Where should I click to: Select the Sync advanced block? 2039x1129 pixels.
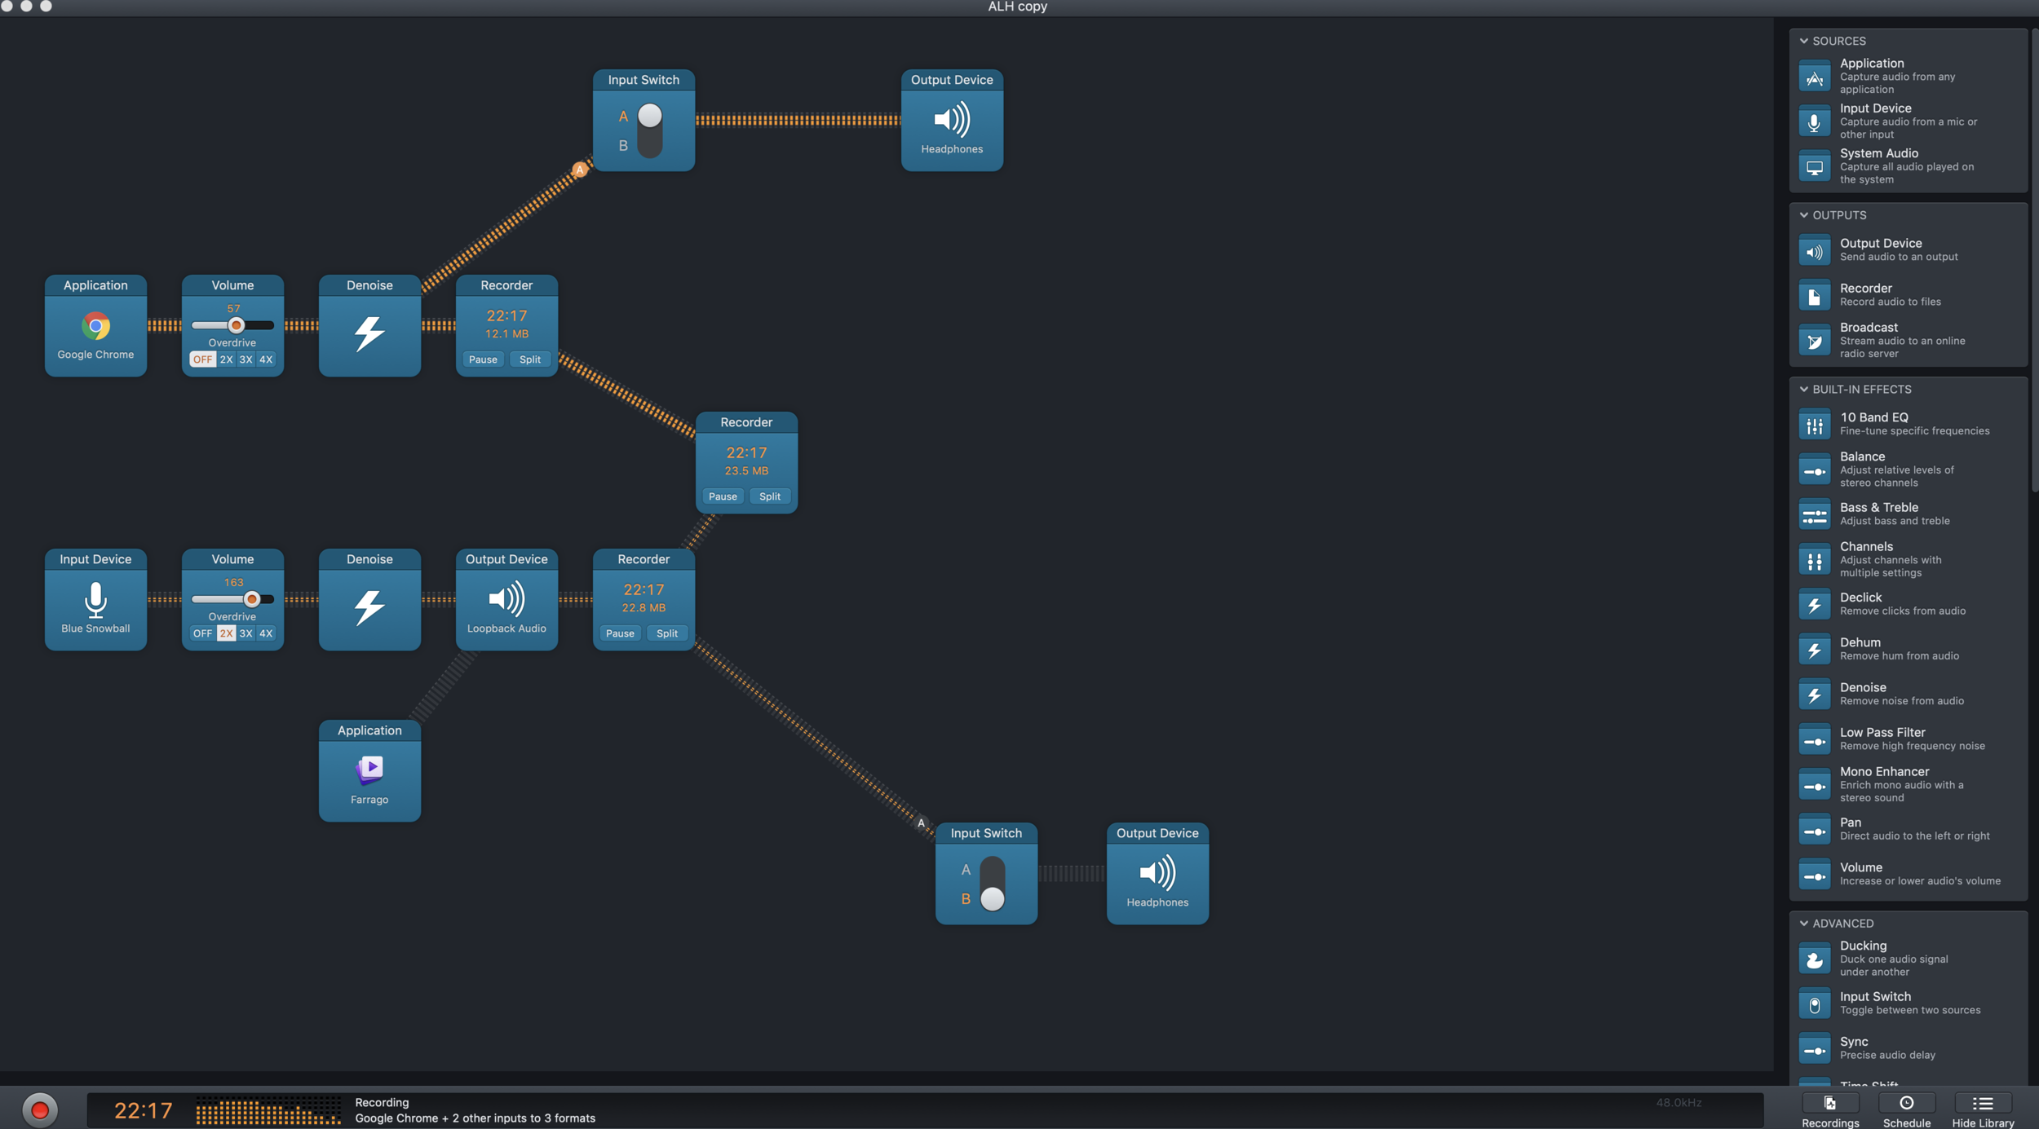1908,1048
